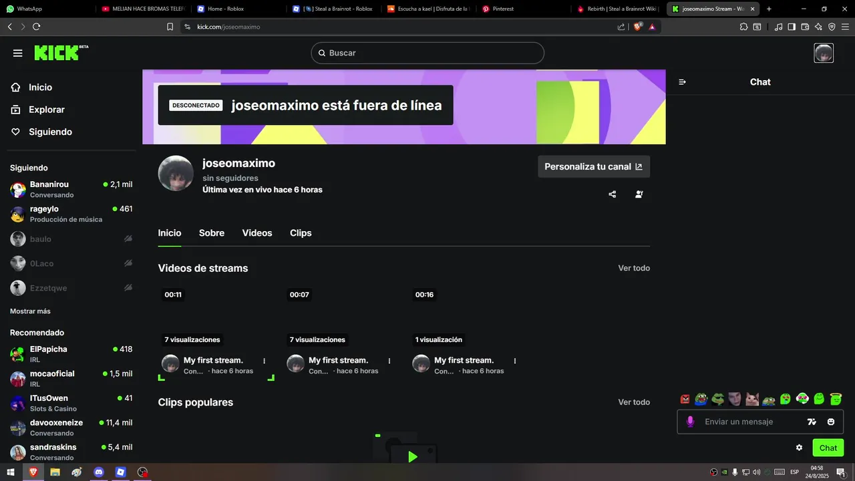Viewport: 855px width, 481px height.
Task: Switch to the Clips tab
Action: pyautogui.click(x=301, y=233)
